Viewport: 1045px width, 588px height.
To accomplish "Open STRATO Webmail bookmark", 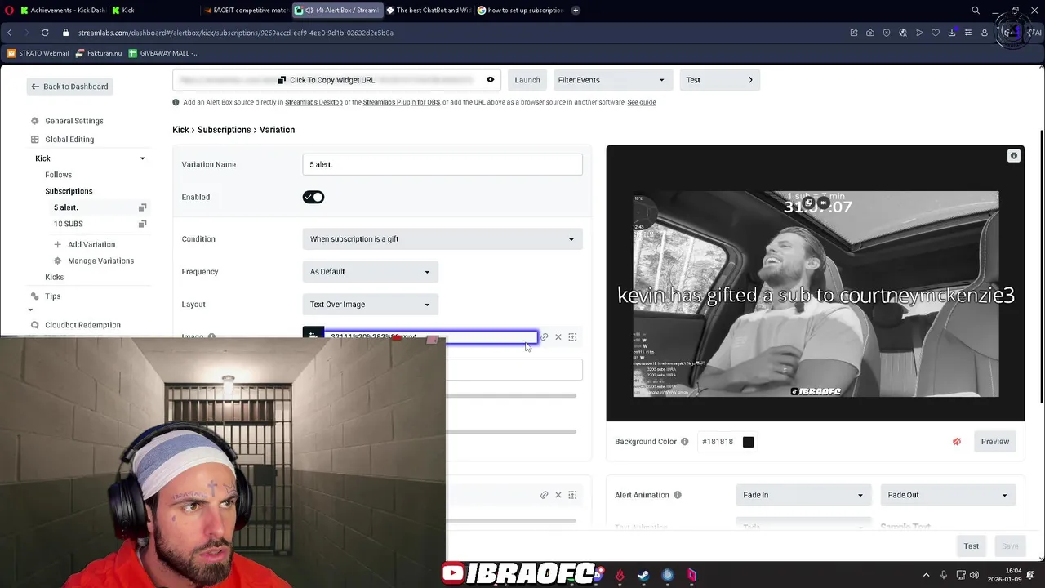I will coord(38,53).
